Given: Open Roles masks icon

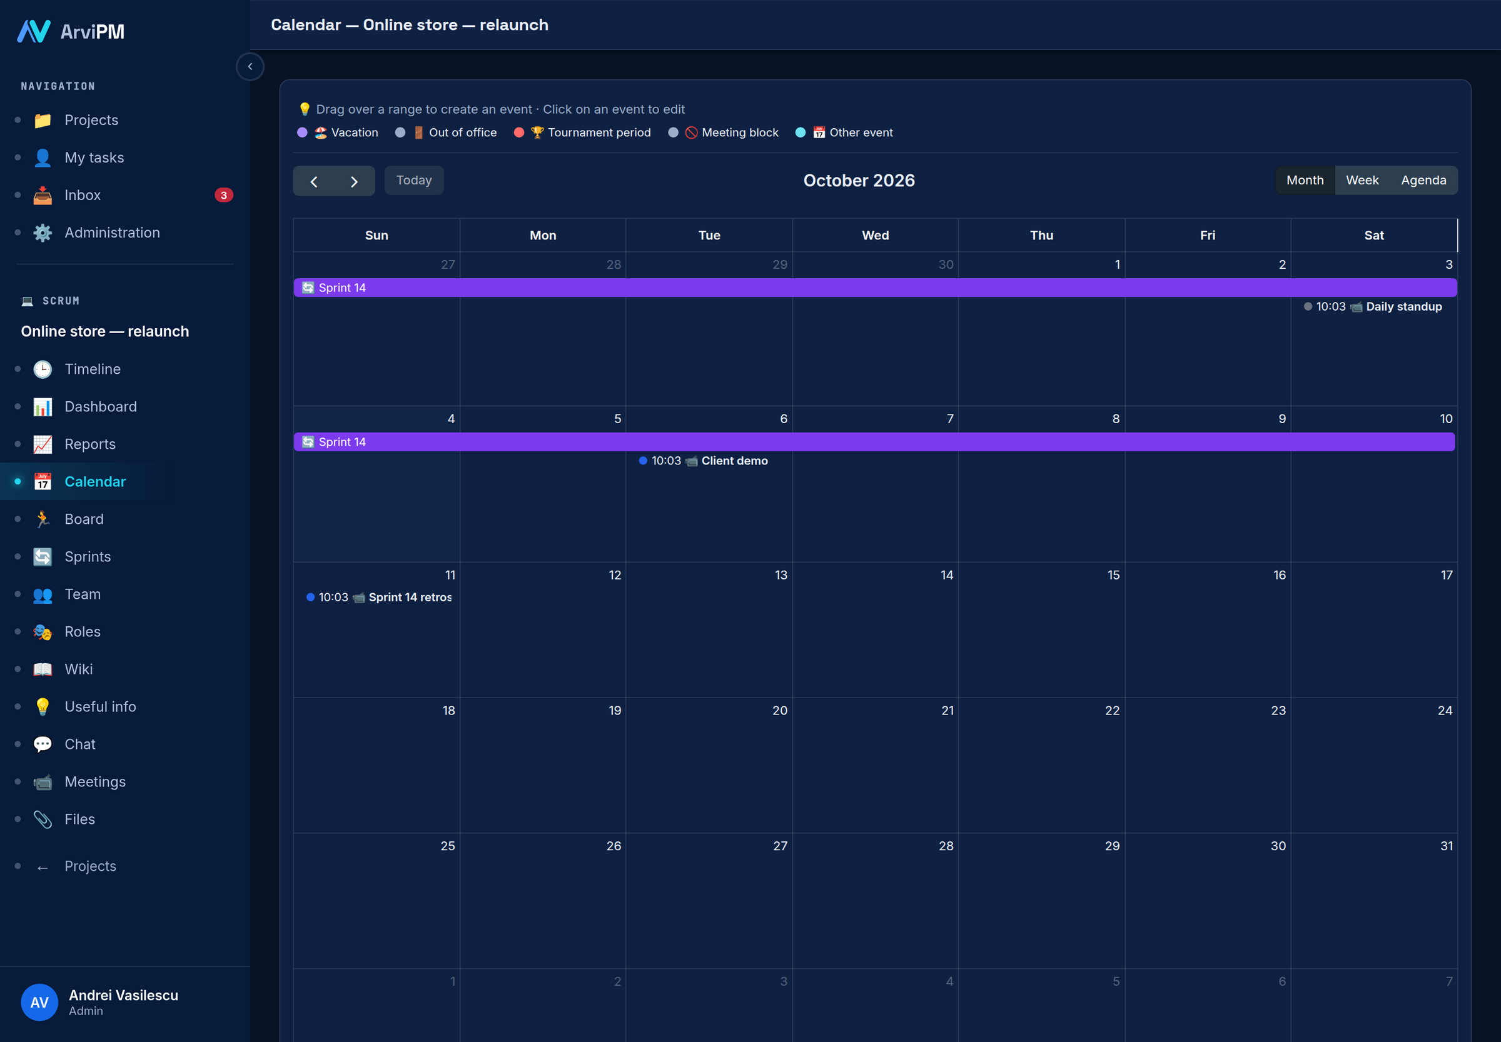Looking at the screenshot, I should click(x=43, y=632).
